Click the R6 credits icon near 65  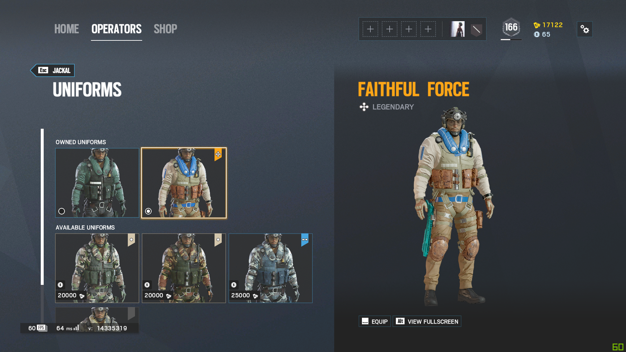[537, 34]
